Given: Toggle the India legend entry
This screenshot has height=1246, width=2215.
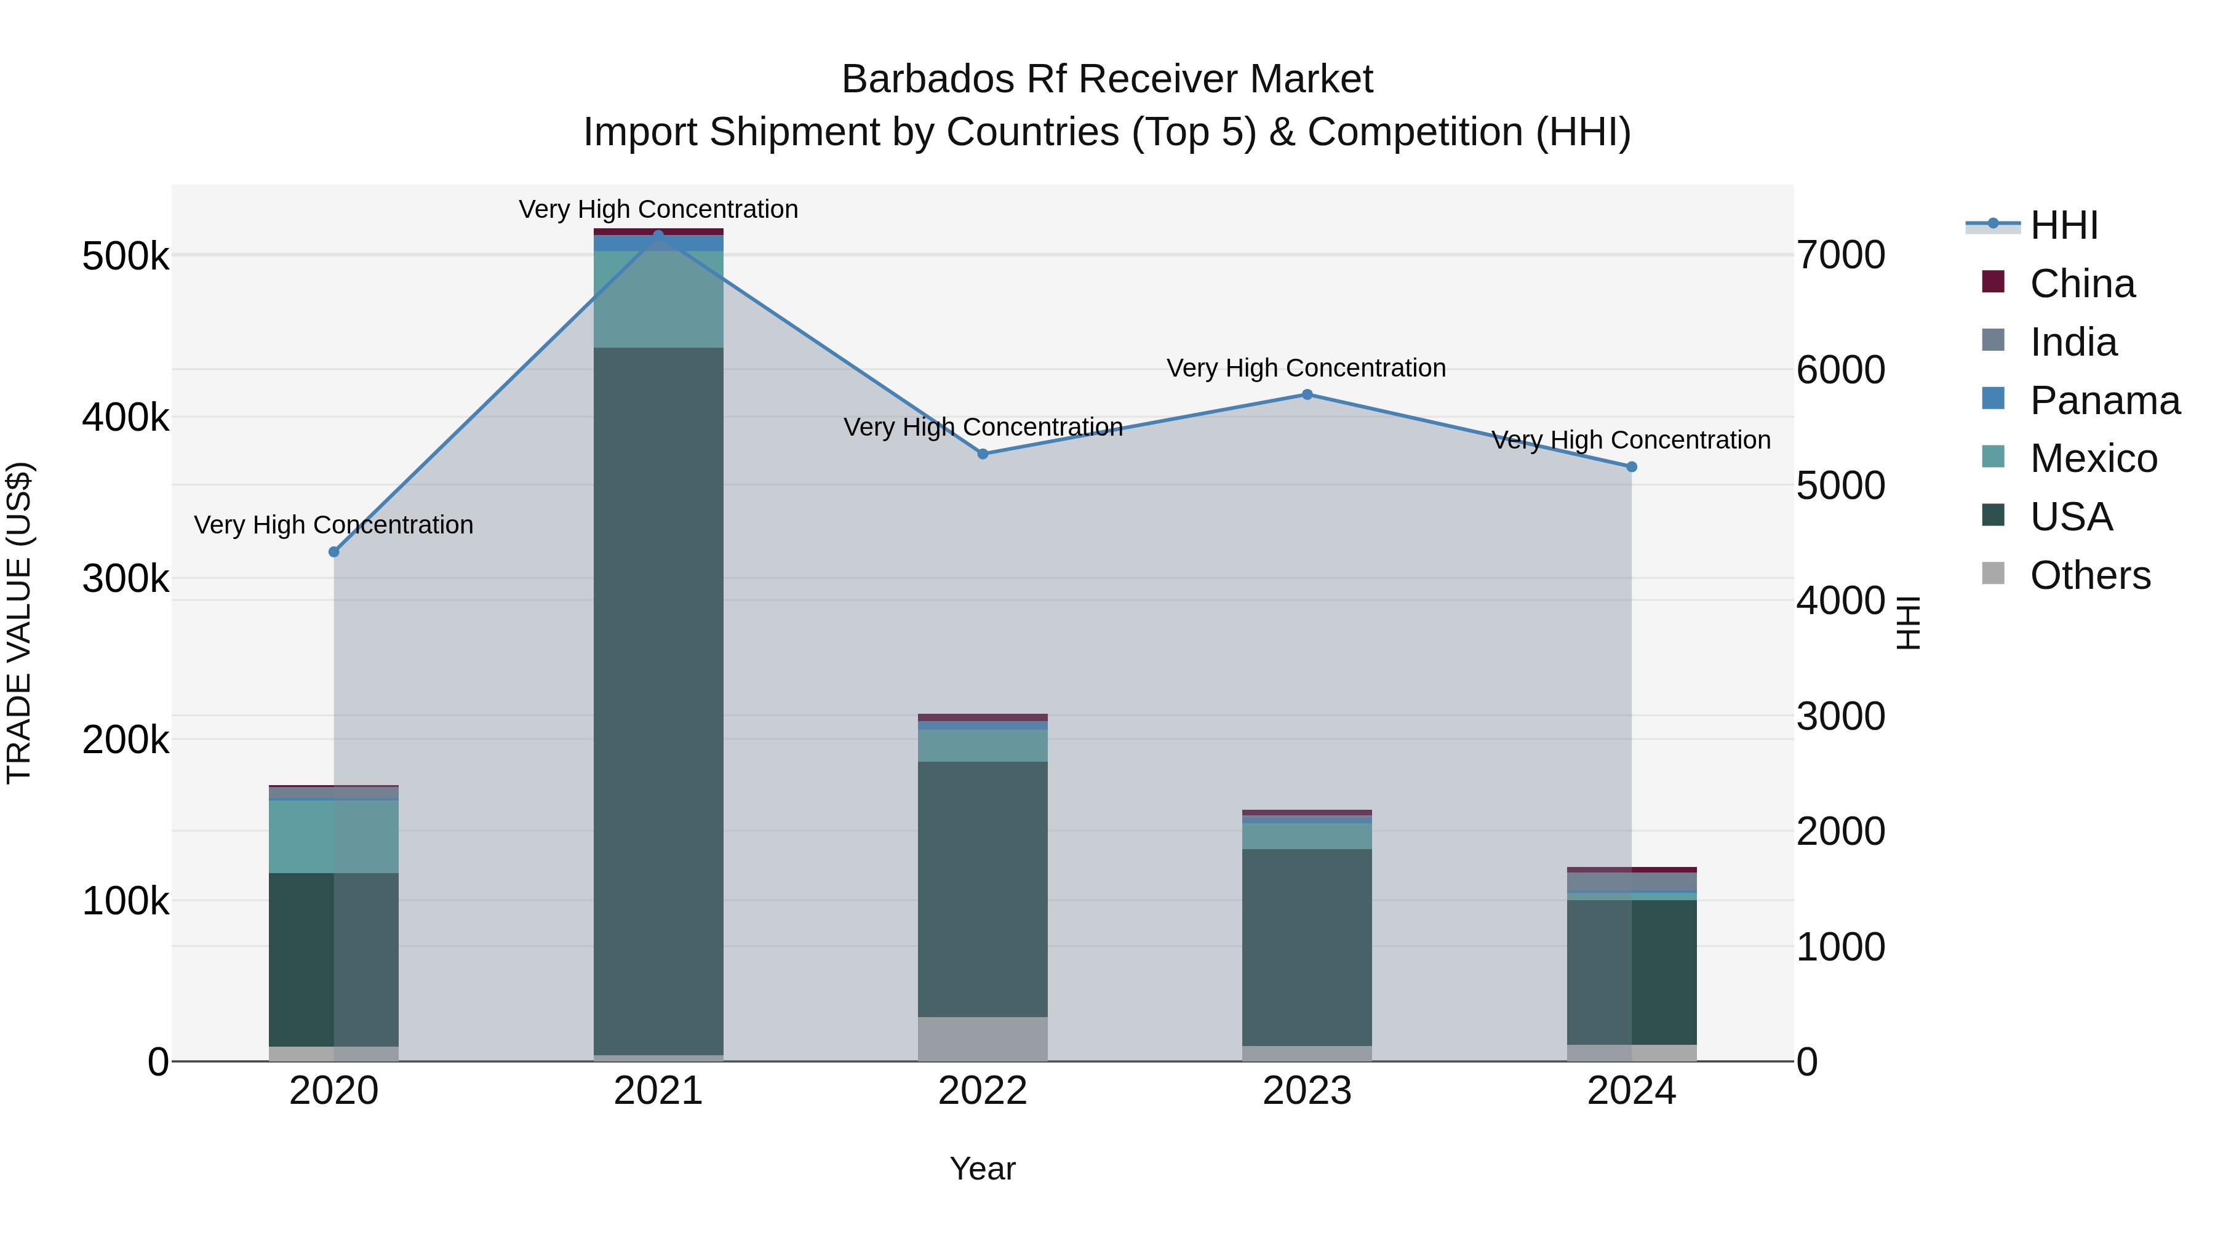Looking at the screenshot, I should (x=2049, y=342).
